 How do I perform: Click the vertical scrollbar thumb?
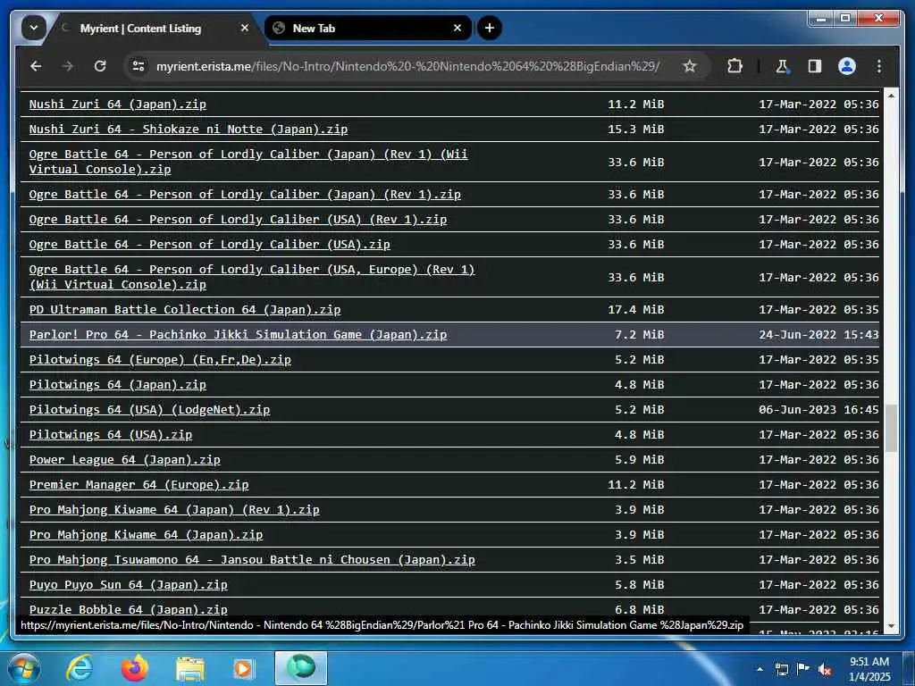click(x=891, y=429)
